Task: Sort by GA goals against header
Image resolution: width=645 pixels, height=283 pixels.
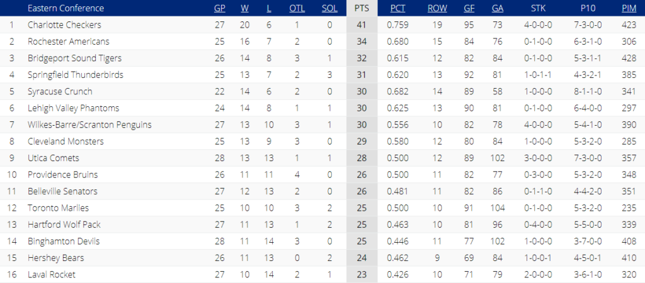Action: coord(498,8)
